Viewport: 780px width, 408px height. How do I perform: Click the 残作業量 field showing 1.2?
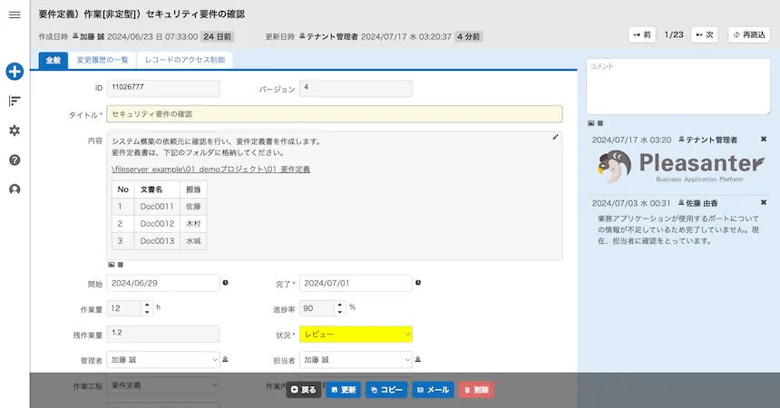[163, 334]
